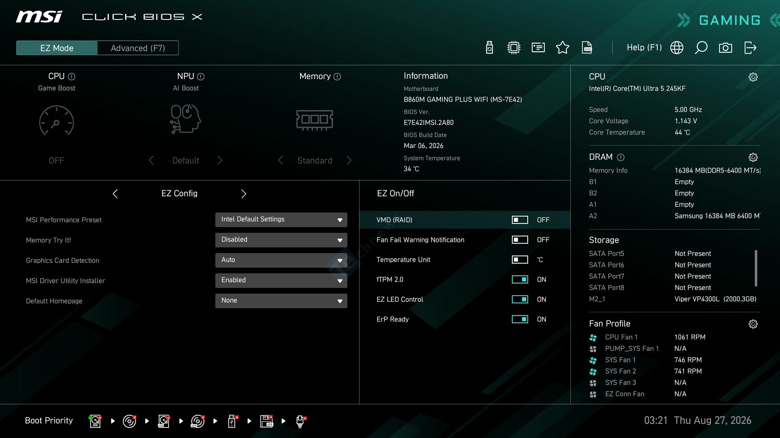Click SATA Port5 Not Present entry

tap(650, 254)
